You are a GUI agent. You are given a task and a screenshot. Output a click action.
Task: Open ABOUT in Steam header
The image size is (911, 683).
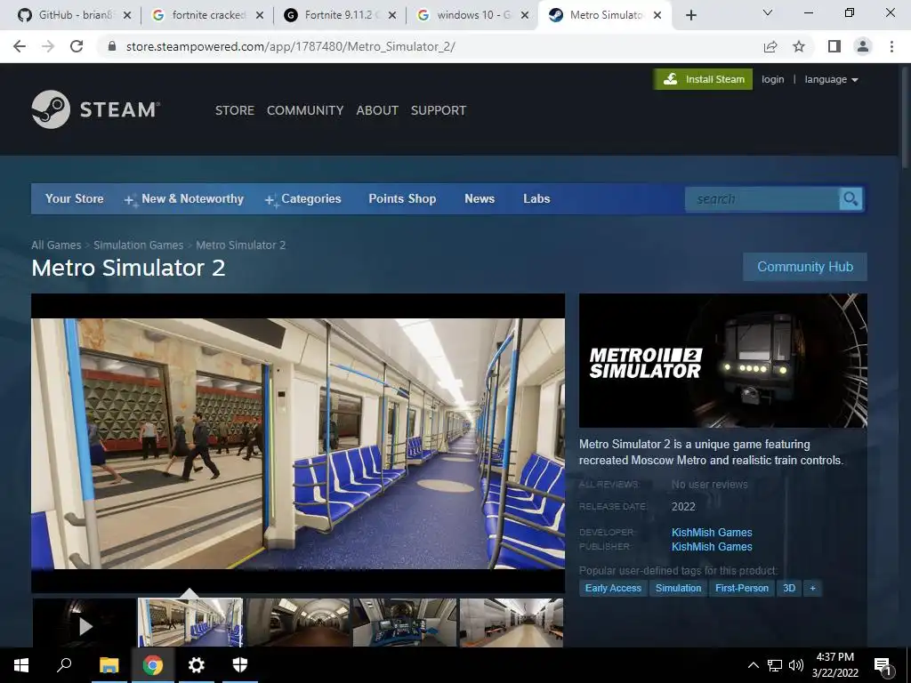pos(377,110)
